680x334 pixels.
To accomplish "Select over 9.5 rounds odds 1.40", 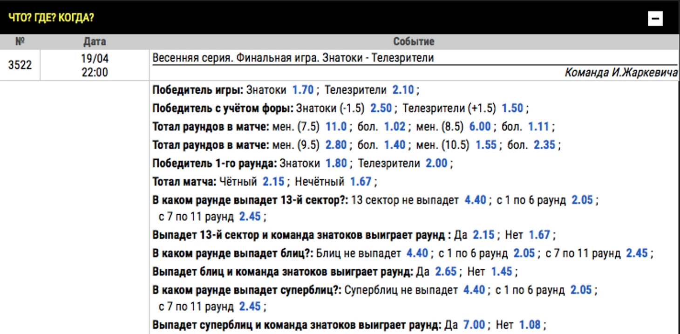I will coord(395,145).
